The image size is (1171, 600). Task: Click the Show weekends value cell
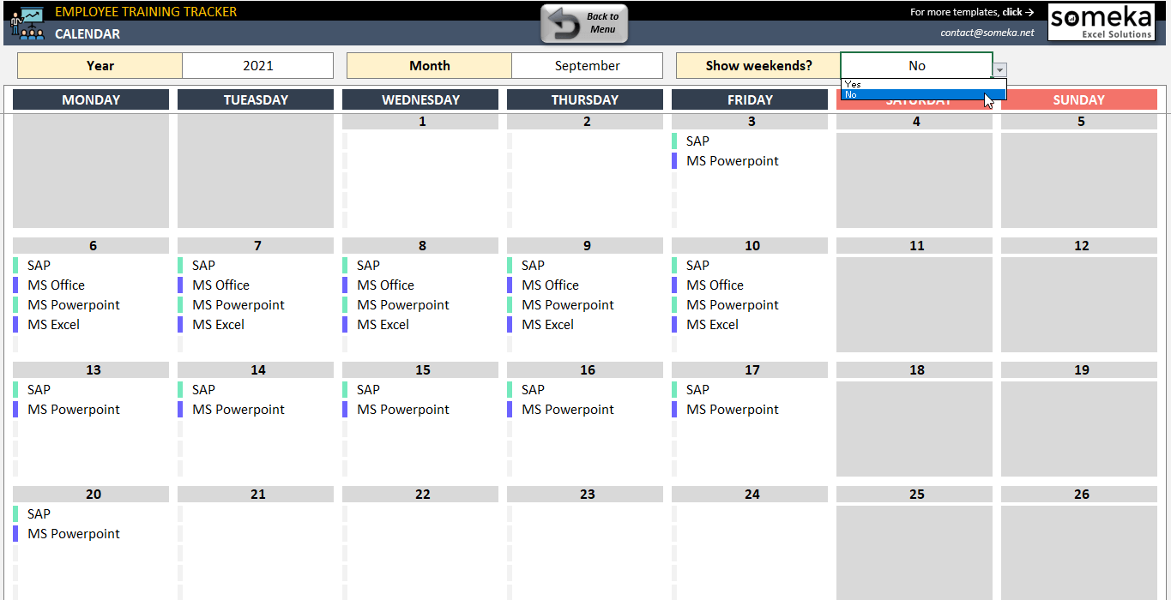(917, 66)
